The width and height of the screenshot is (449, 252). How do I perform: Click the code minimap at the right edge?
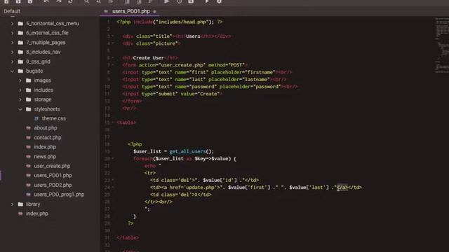pos(442,45)
